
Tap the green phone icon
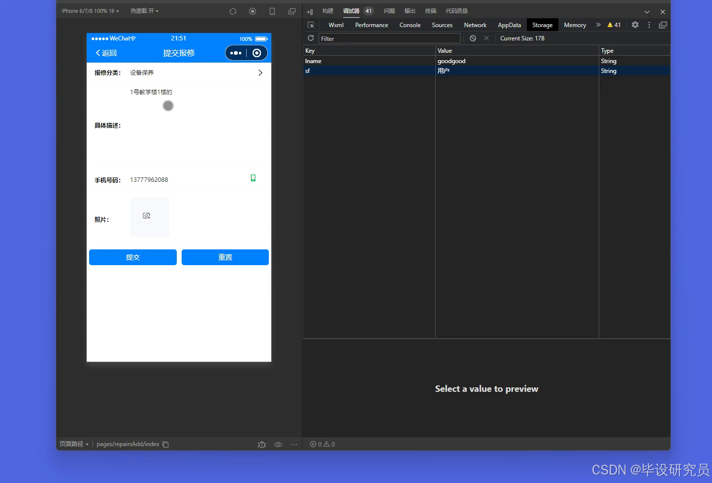click(253, 178)
